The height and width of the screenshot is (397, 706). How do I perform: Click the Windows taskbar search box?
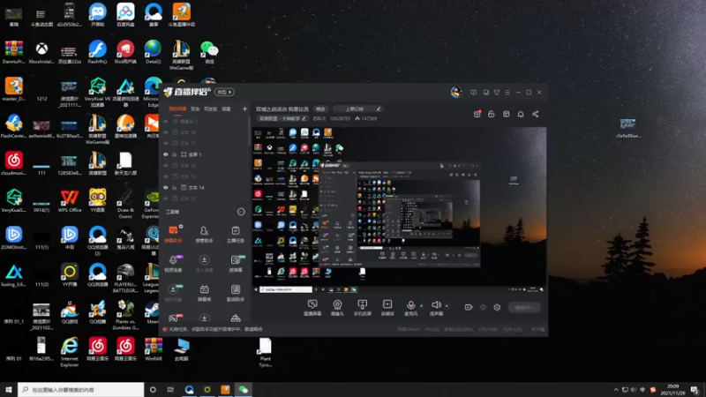pos(81,390)
